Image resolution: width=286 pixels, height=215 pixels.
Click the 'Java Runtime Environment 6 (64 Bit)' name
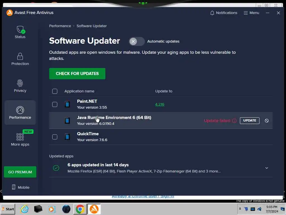pyautogui.click(x=114, y=118)
